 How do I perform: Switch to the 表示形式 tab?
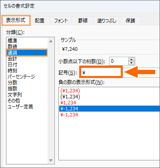(x=16, y=20)
